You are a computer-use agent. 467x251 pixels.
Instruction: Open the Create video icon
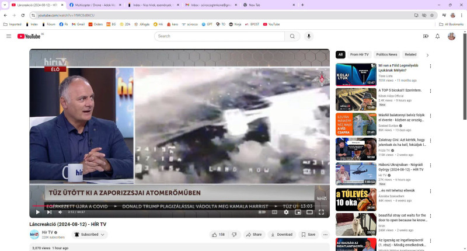tap(426, 36)
